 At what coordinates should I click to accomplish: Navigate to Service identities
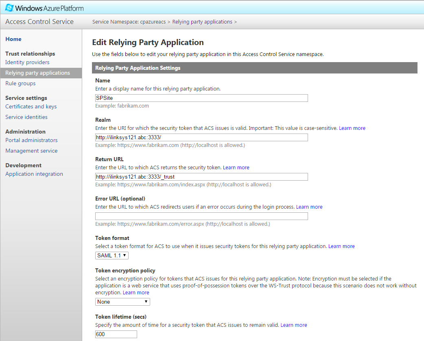[x=26, y=117]
